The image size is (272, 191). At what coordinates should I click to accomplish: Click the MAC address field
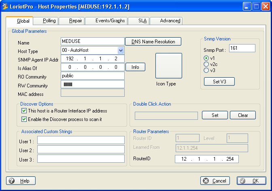pos(93,93)
